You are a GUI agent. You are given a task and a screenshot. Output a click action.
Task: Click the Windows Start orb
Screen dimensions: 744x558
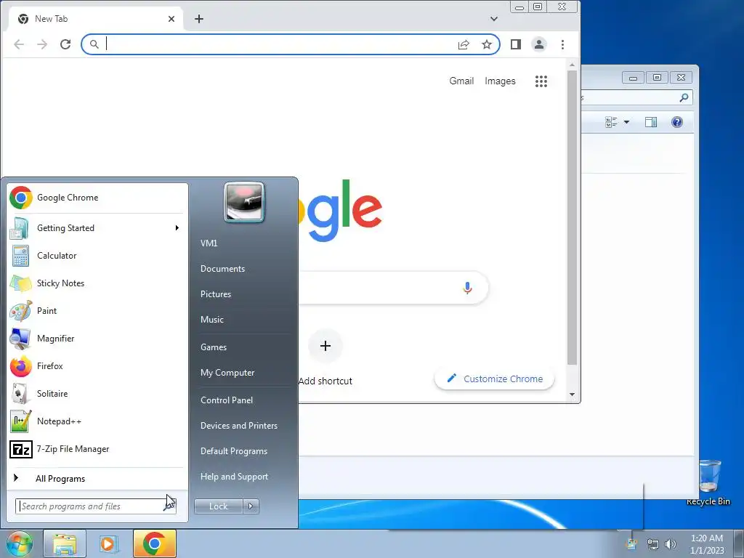[x=20, y=543]
